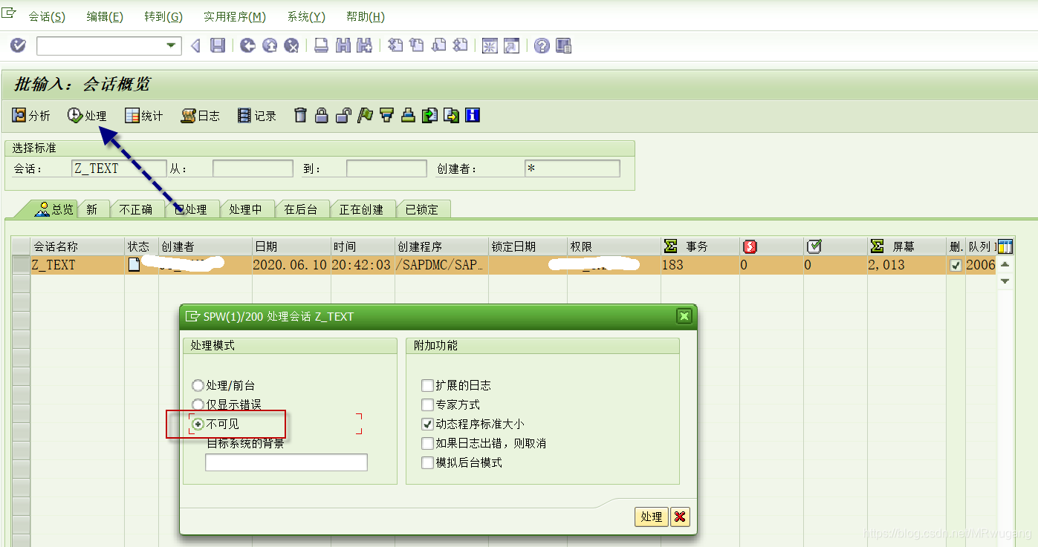The height and width of the screenshot is (547, 1038).
Task: Open the 实用程序(M) menu
Action: coord(235,16)
